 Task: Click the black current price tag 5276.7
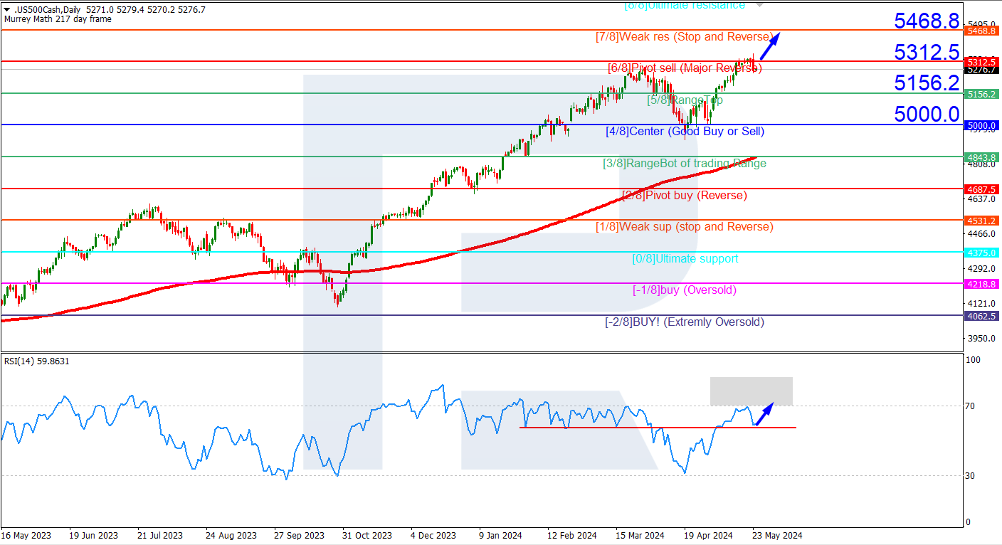(981, 70)
